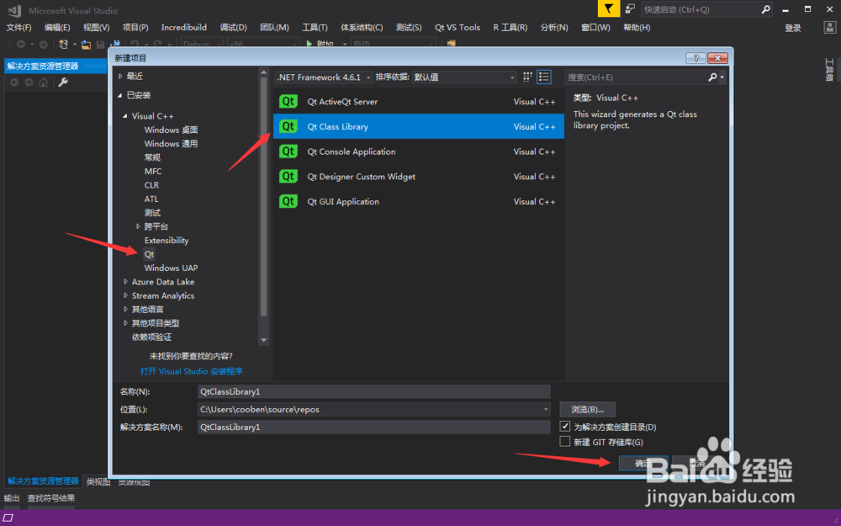Click the status bar window icon

tap(8, 518)
